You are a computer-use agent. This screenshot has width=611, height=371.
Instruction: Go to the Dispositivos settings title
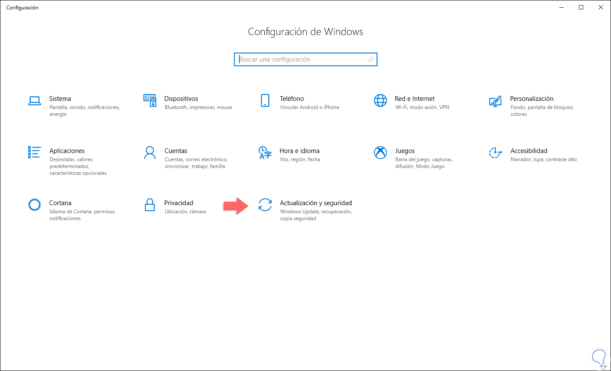coord(181,99)
